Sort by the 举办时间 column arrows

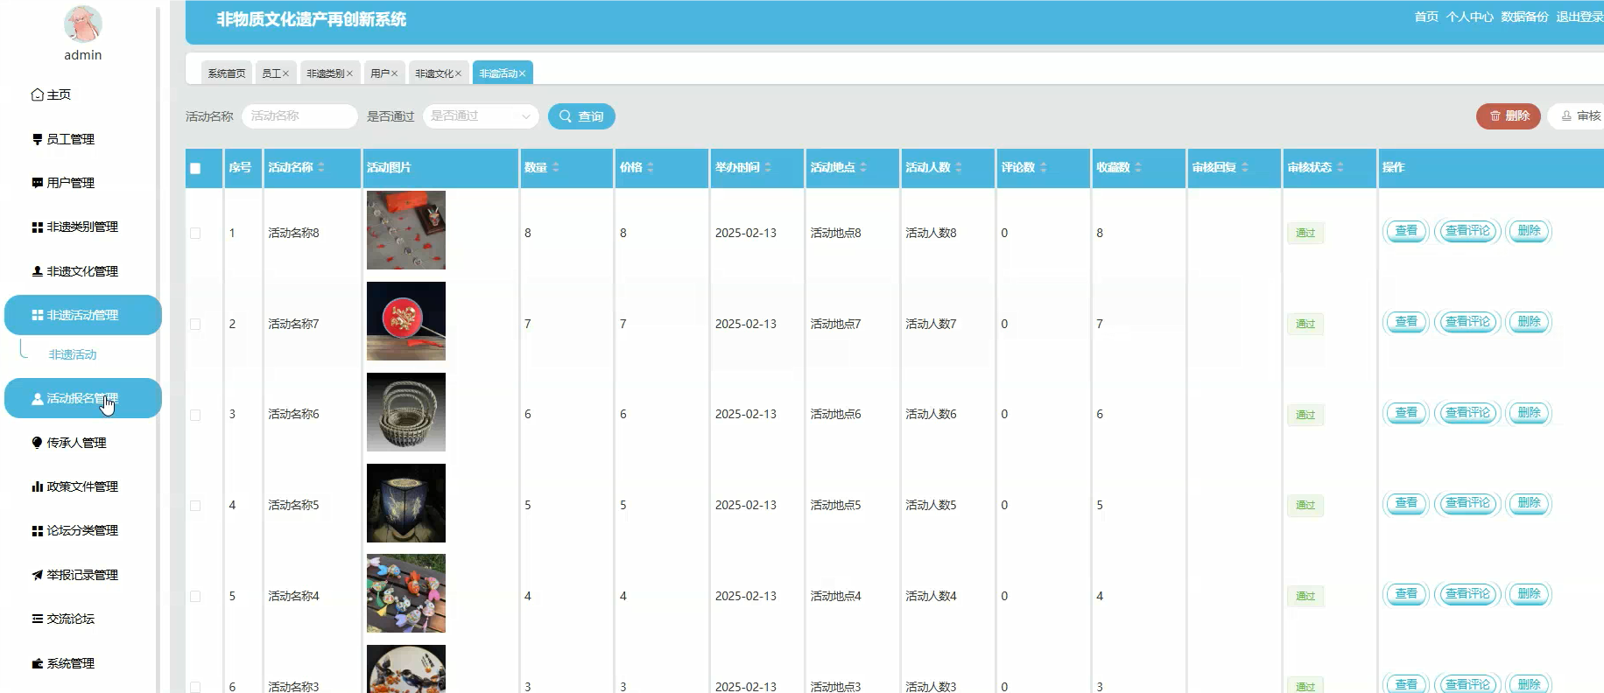(768, 167)
